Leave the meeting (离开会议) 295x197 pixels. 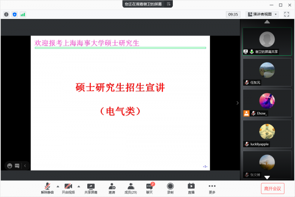click(272, 189)
